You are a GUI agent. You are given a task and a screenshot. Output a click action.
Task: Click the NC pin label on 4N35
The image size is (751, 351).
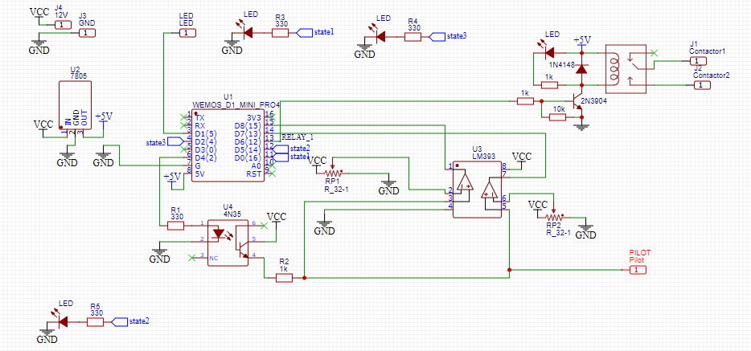[214, 257]
